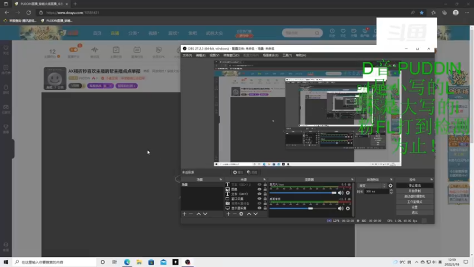The image size is (474, 267).
Task: Click the 停止推流 button
Action: tap(414, 185)
